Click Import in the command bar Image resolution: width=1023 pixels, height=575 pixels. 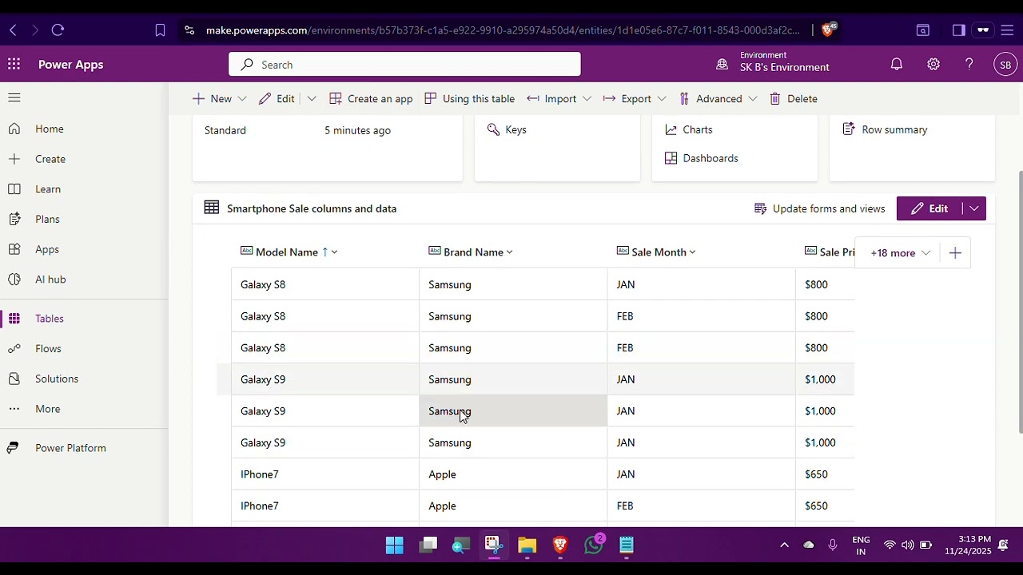[x=551, y=99]
